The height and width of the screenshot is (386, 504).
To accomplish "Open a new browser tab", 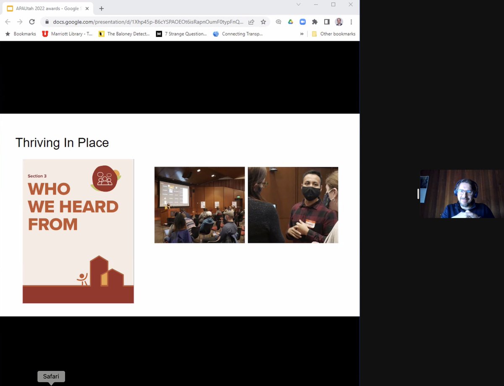I will tap(101, 8).
